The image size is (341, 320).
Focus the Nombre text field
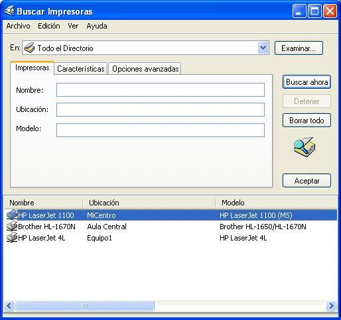[161, 90]
